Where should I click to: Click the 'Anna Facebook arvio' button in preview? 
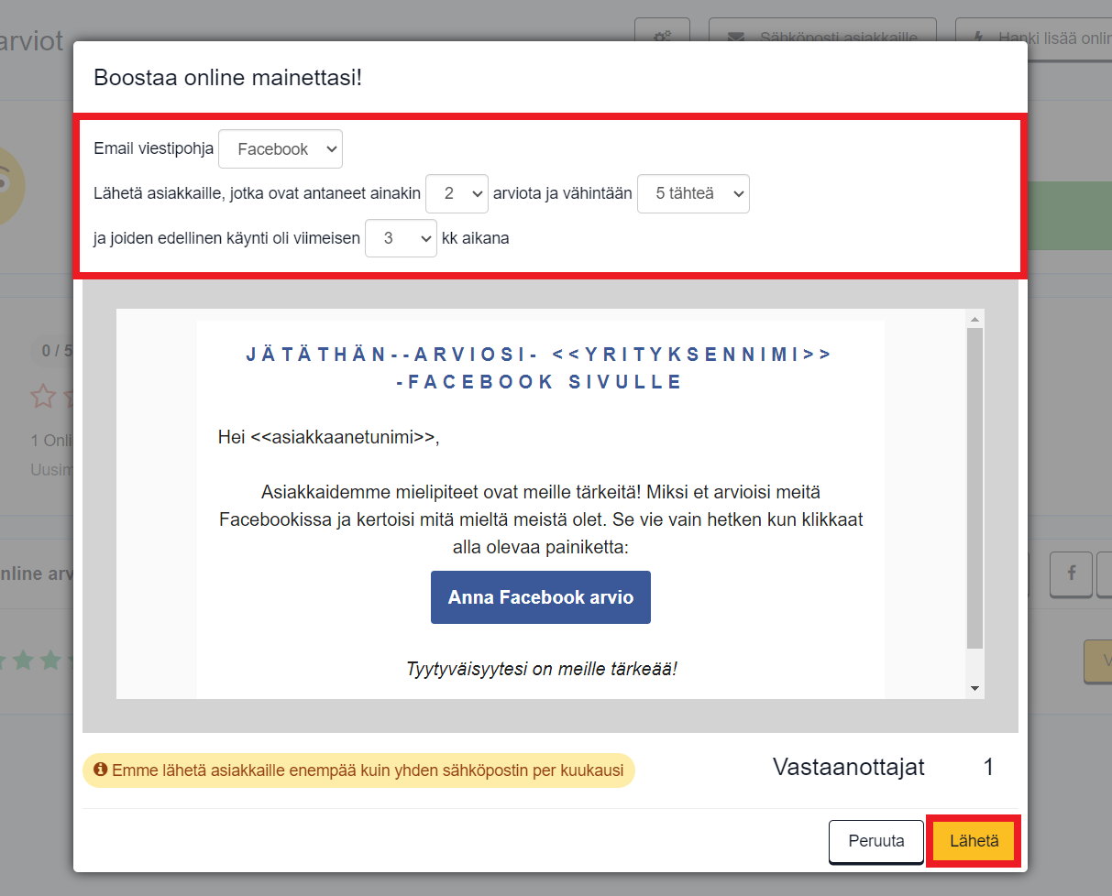[541, 597]
